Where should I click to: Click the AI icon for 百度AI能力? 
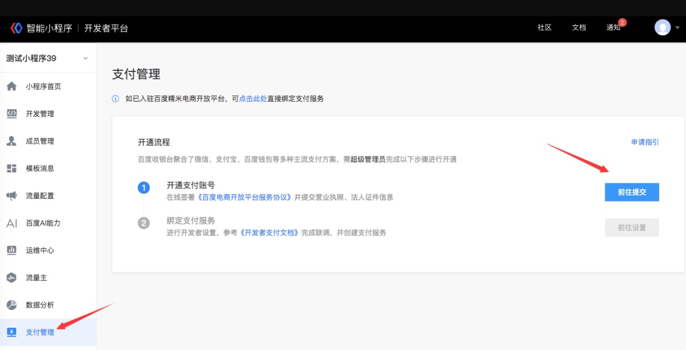point(11,223)
